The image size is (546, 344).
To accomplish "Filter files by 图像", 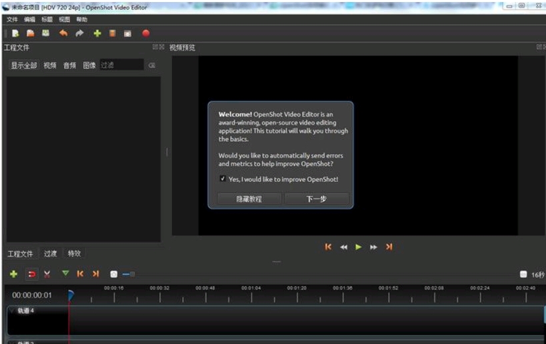I will point(89,65).
